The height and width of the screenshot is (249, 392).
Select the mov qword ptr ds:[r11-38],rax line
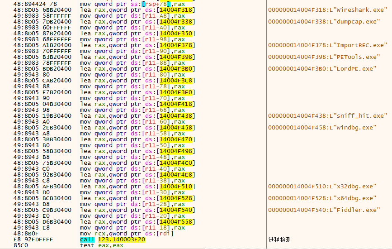132,181
